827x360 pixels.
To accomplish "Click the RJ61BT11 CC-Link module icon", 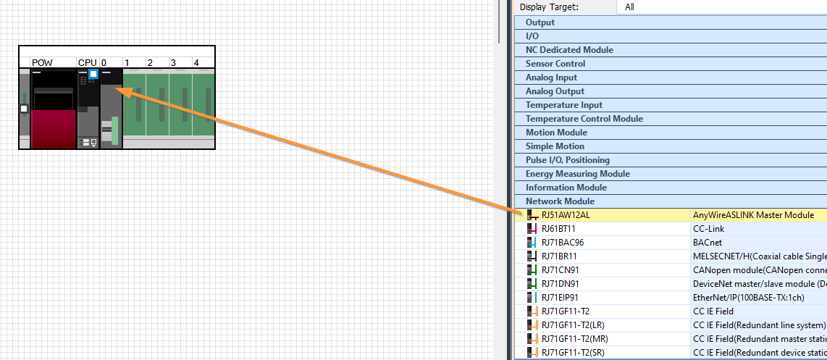I will tap(534, 229).
